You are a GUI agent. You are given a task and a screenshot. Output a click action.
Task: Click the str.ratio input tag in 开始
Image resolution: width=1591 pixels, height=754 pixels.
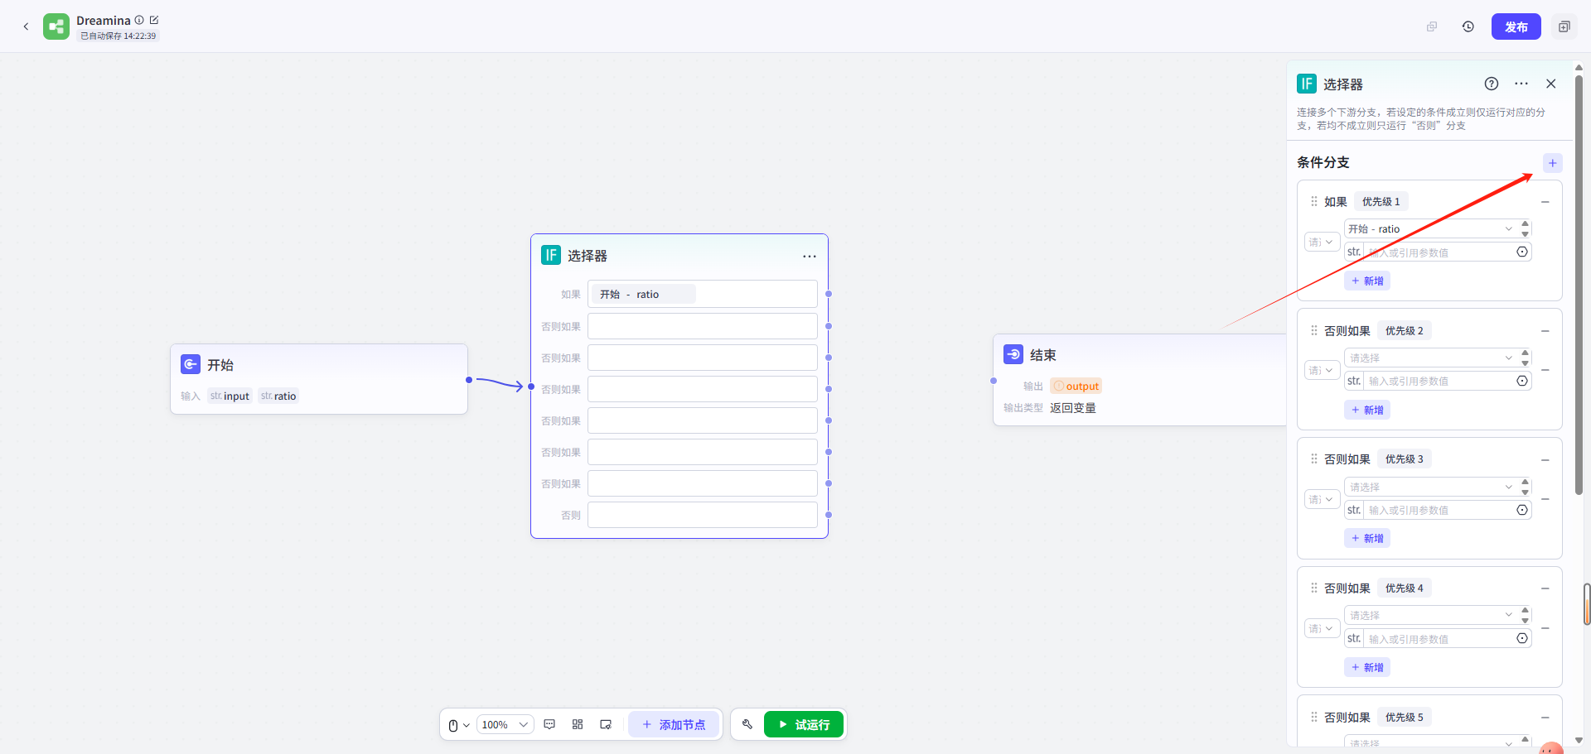click(x=278, y=396)
